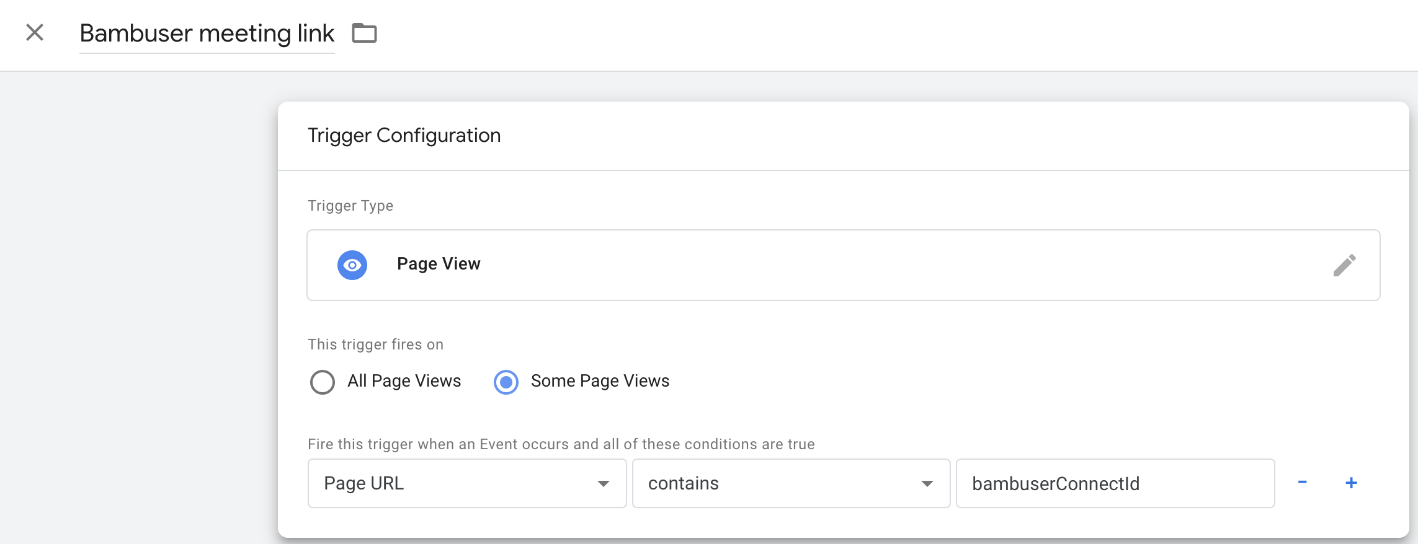Click the Trigger Configuration heading
The height and width of the screenshot is (544, 1418).
[404, 135]
